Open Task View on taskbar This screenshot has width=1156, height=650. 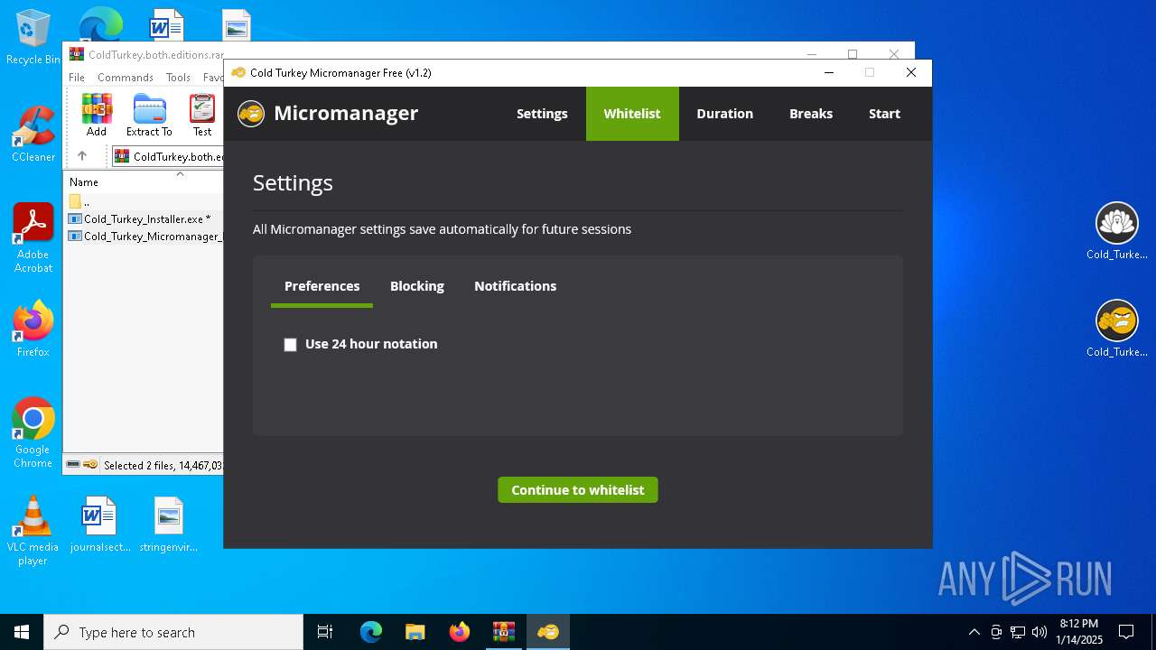(325, 632)
